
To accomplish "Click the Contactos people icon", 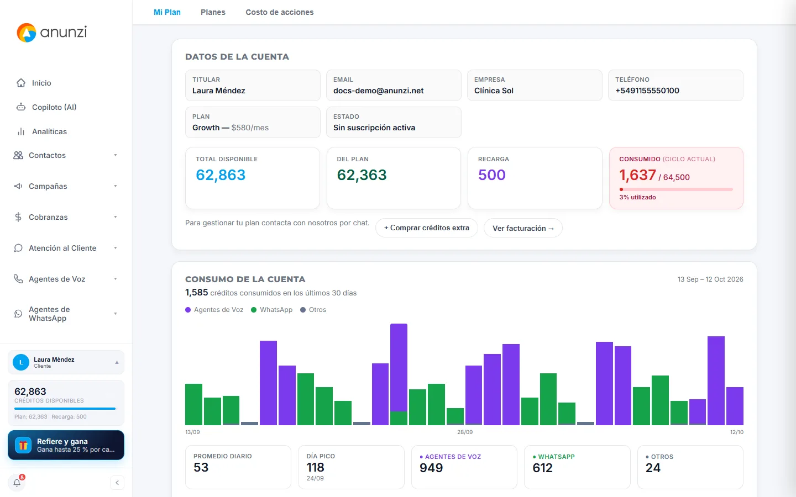I will click(18, 155).
